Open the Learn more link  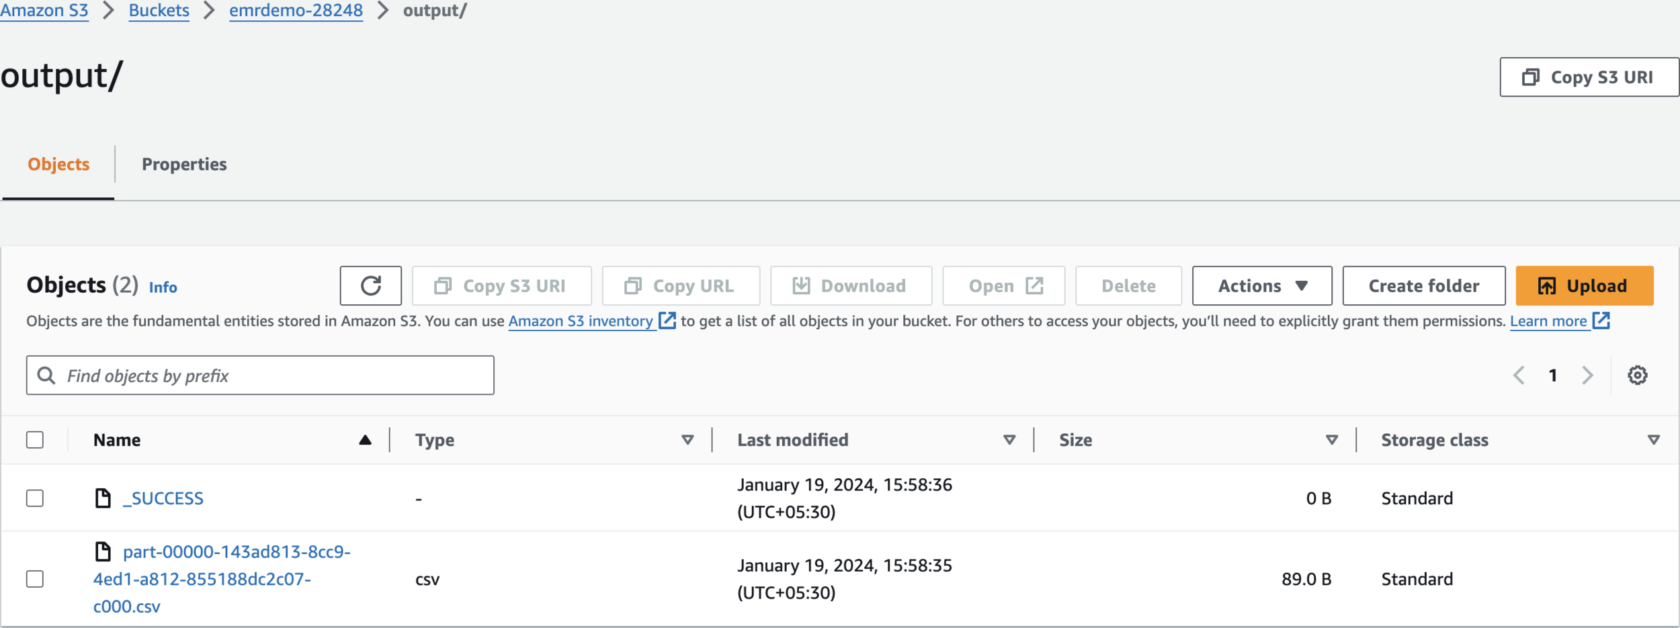coord(1548,321)
